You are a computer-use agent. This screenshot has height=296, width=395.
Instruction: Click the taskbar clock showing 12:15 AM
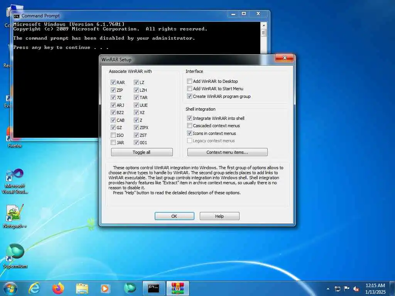click(375, 289)
